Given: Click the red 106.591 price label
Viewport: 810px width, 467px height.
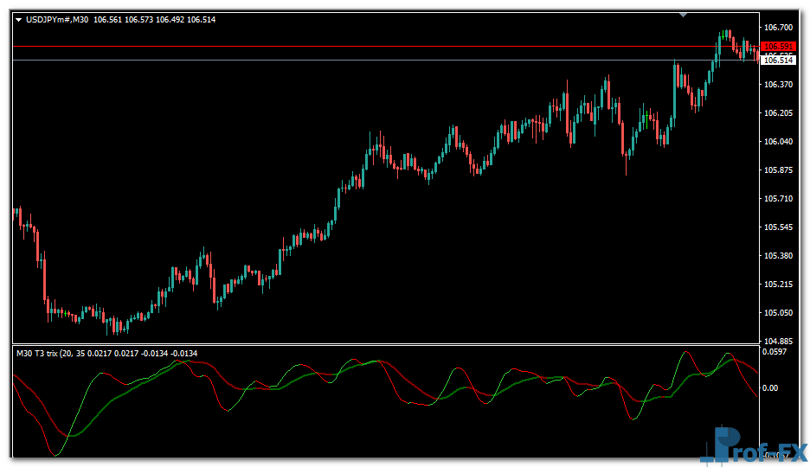Looking at the screenshot, I should 778,46.
